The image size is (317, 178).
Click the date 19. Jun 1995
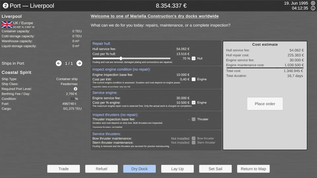point(296,3)
